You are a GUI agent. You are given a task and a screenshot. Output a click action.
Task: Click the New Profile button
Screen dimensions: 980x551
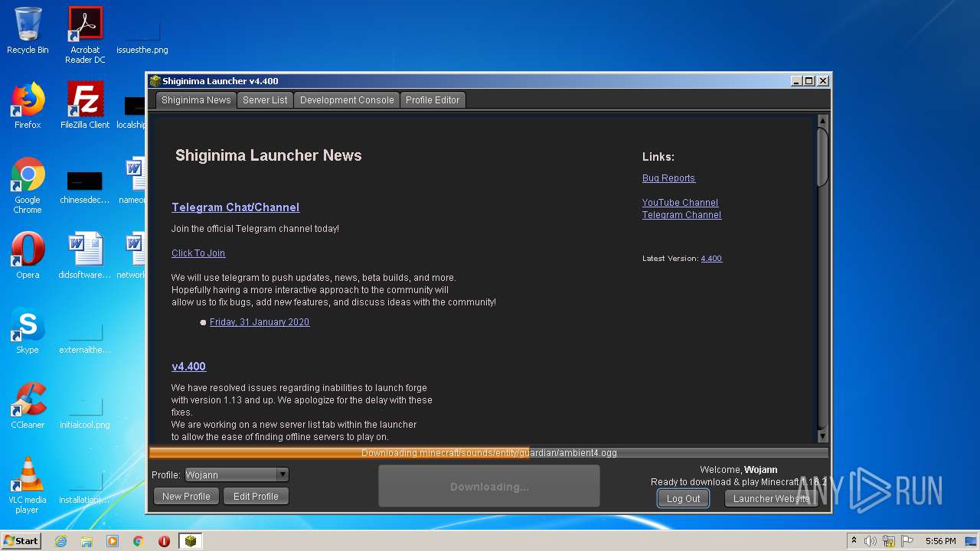point(186,497)
